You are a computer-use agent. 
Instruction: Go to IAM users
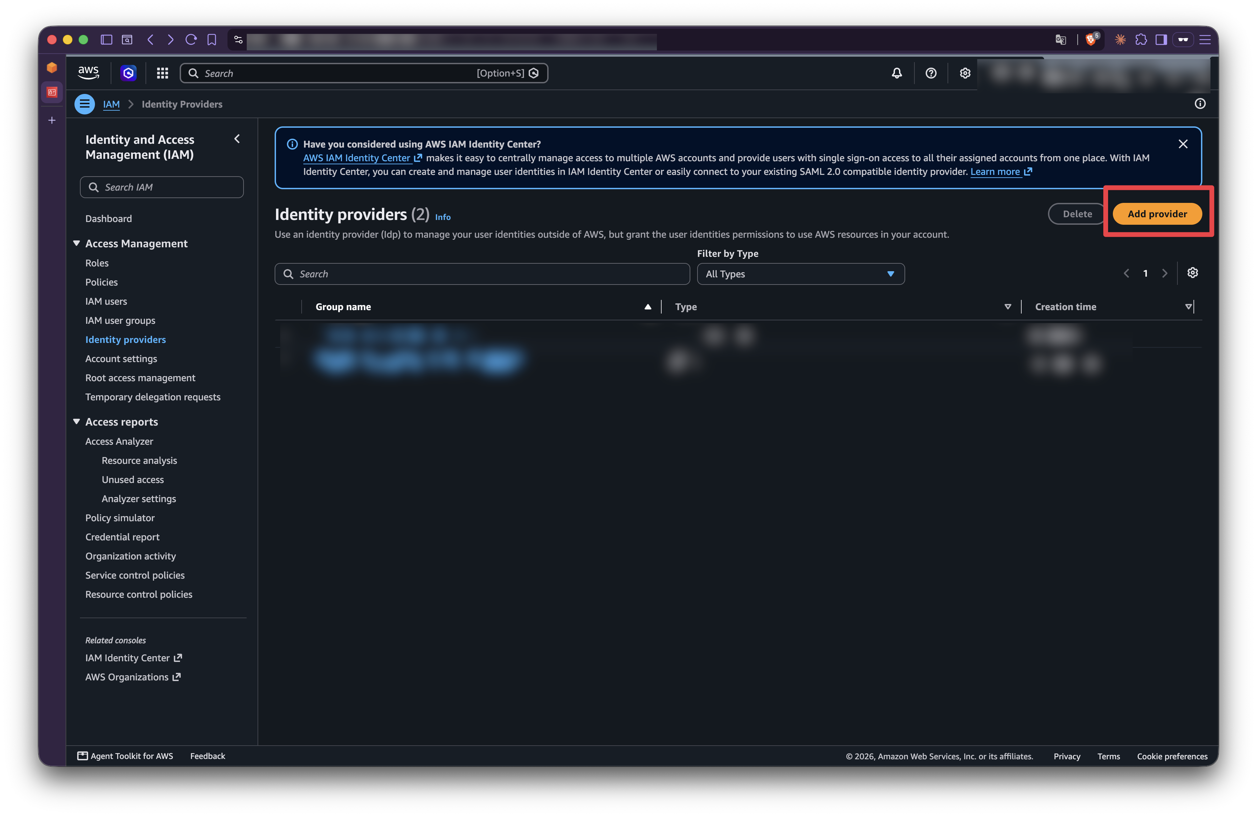[x=106, y=301]
